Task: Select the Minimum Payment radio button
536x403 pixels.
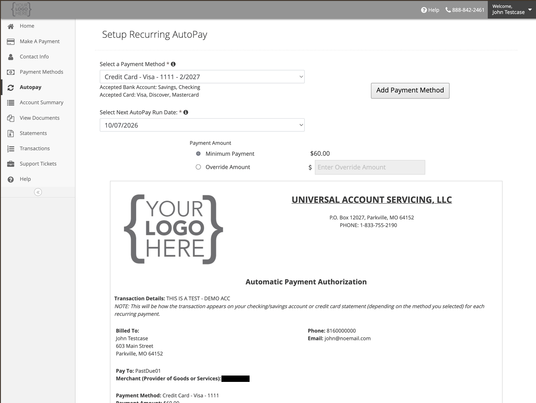Action: (x=198, y=154)
